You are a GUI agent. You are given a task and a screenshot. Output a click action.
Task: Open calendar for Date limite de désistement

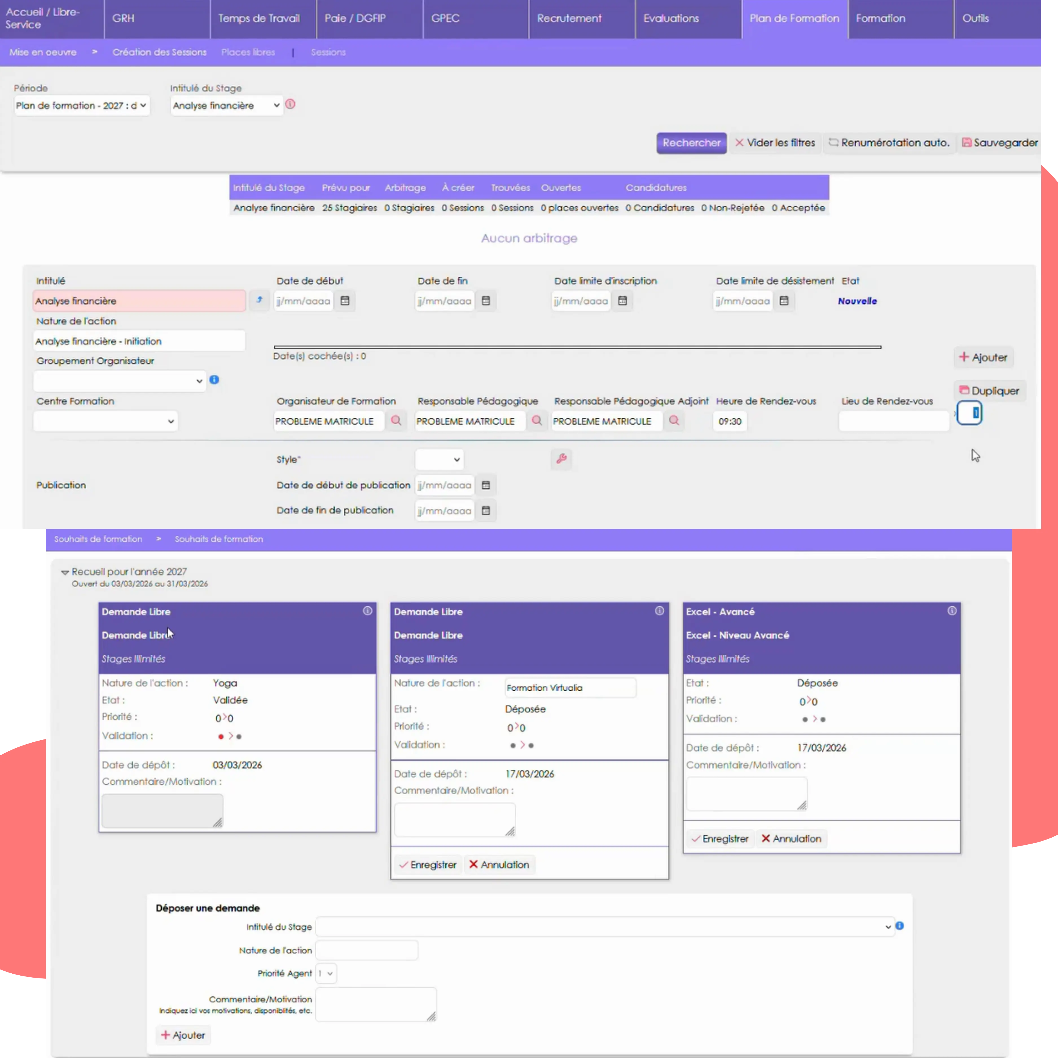(x=784, y=301)
